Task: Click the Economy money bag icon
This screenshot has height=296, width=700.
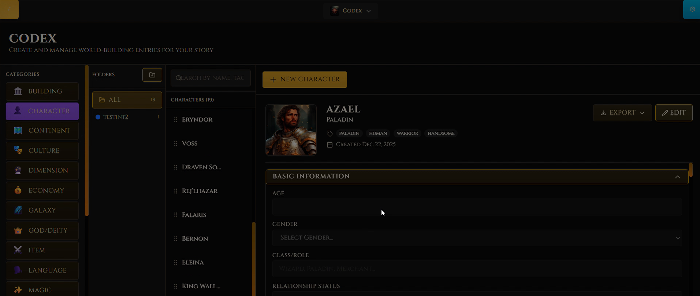Action: point(18,190)
